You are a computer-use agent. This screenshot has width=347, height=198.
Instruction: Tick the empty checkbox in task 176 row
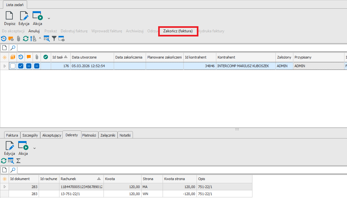click(x=13, y=66)
